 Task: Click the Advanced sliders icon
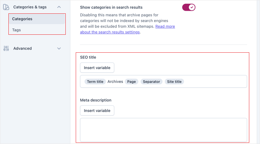(6, 49)
